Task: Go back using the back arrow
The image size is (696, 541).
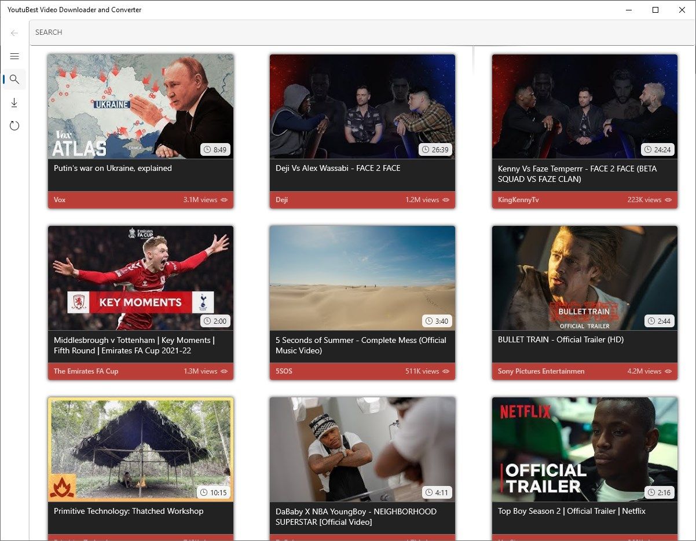Action: click(14, 33)
